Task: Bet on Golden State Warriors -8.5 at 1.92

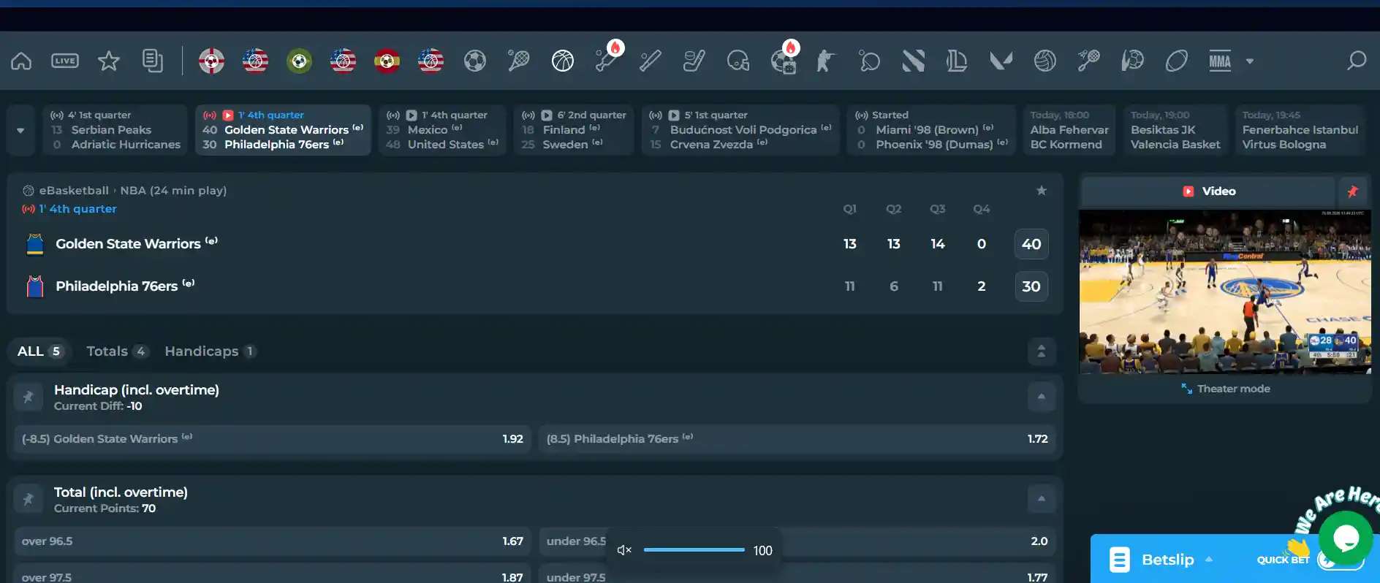Action: click(273, 439)
